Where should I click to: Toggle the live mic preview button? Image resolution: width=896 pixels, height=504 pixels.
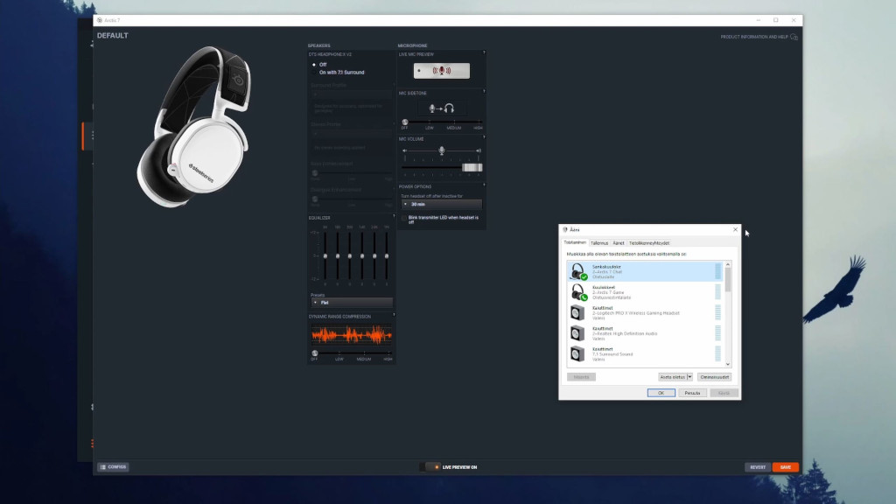tap(442, 71)
